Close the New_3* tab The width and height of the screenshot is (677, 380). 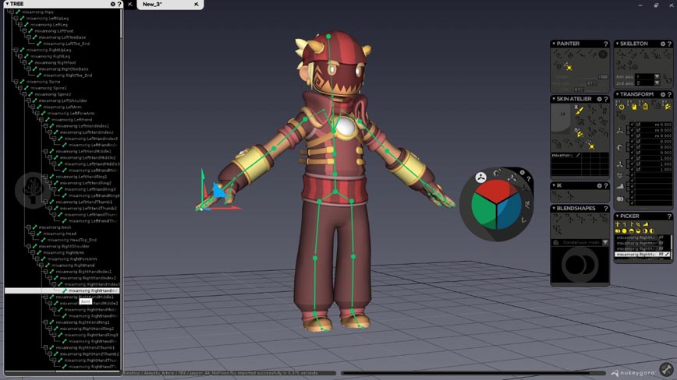(196, 5)
